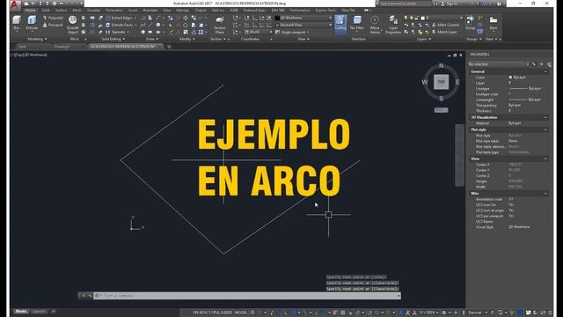Image resolution: width=563 pixels, height=317 pixels.
Task: Open the AutoCAD application menu logo
Action: 15,4
